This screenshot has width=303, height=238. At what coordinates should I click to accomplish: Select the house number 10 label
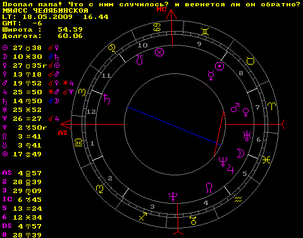click(142, 45)
